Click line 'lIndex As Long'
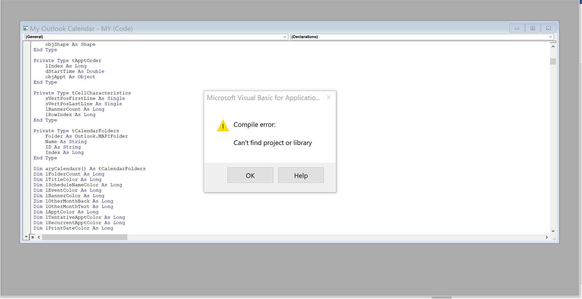 coord(66,66)
